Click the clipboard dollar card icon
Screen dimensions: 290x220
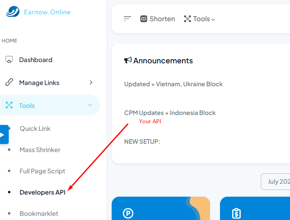click(236, 213)
